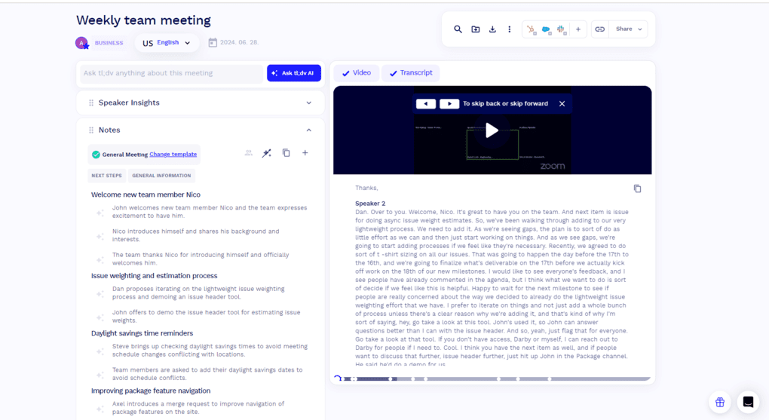Image resolution: width=769 pixels, height=420 pixels.
Task: Click the skip forward button in the video tip
Action: [x=449, y=104]
